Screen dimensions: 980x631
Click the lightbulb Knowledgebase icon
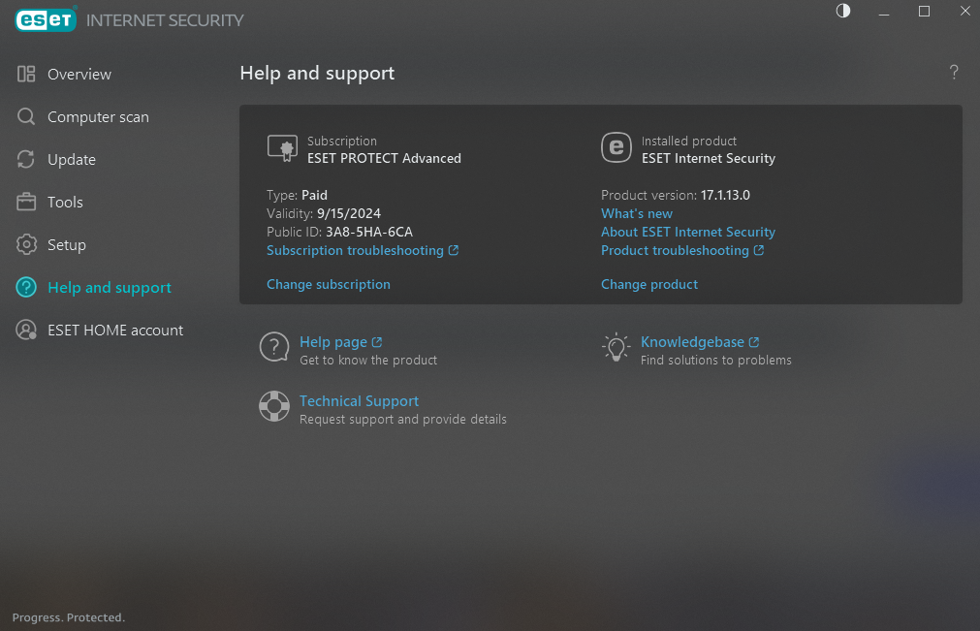pyautogui.click(x=616, y=347)
